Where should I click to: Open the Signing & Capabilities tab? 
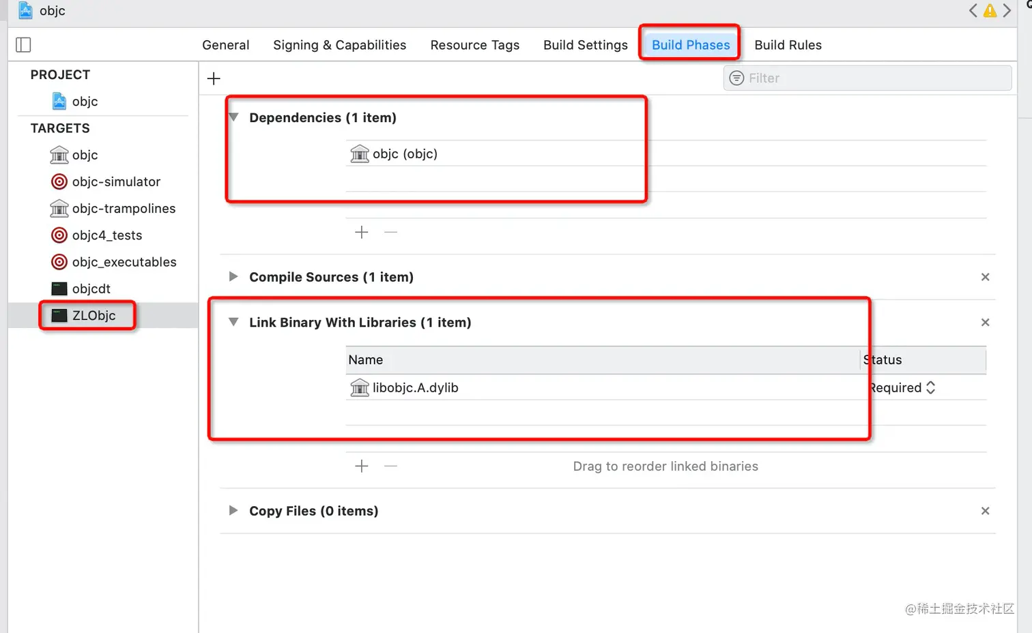340,45
